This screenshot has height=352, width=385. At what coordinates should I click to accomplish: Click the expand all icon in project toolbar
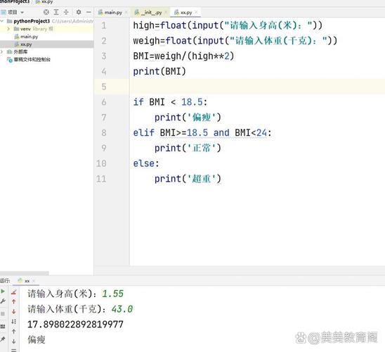tap(56, 12)
